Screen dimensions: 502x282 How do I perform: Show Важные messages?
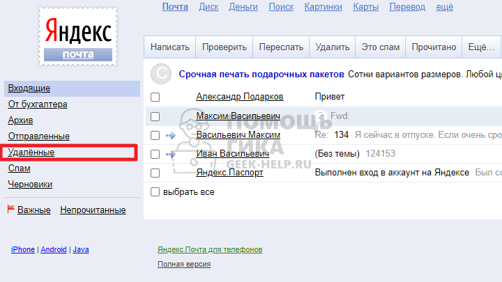(34, 210)
